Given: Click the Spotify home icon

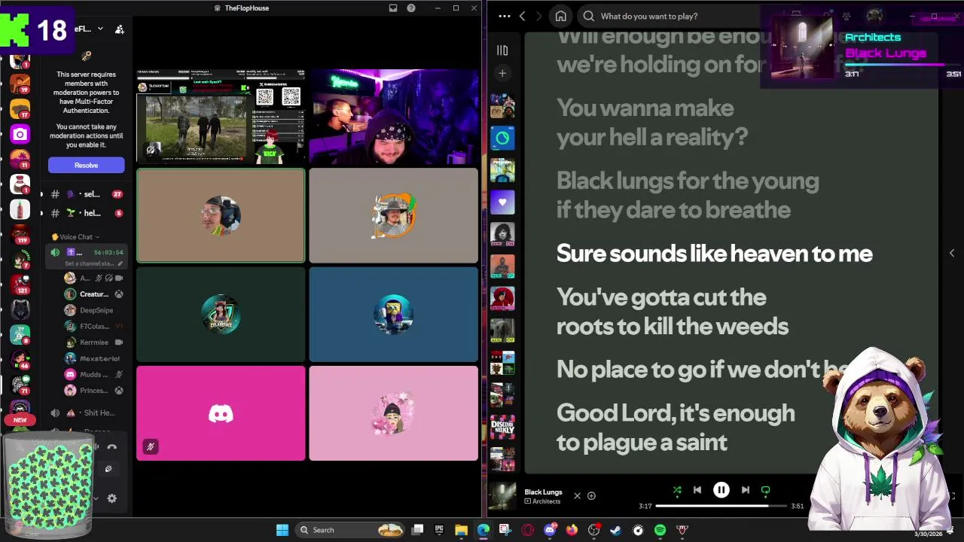Looking at the screenshot, I should click(560, 16).
